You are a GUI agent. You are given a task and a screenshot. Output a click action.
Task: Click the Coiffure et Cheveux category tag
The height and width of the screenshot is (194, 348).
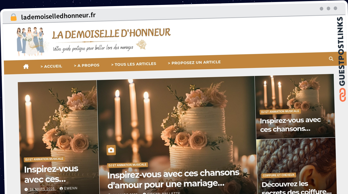pos(279,175)
